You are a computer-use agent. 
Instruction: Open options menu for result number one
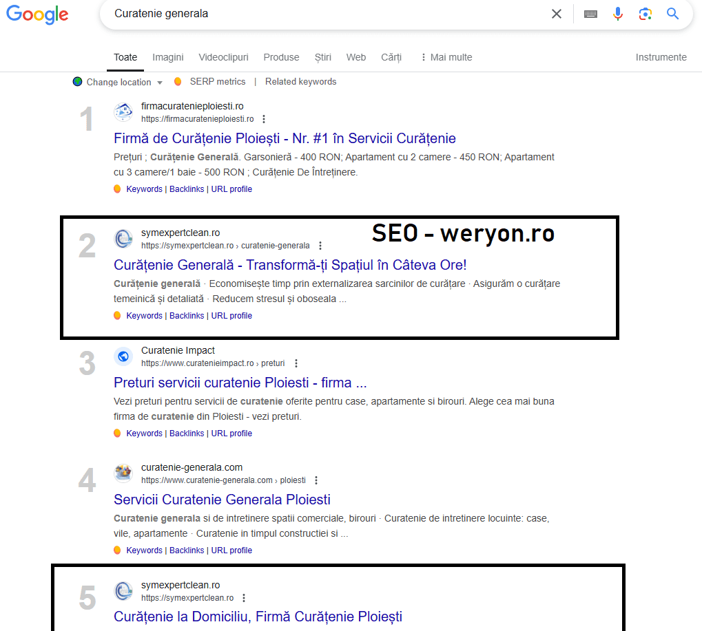(x=264, y=118)
